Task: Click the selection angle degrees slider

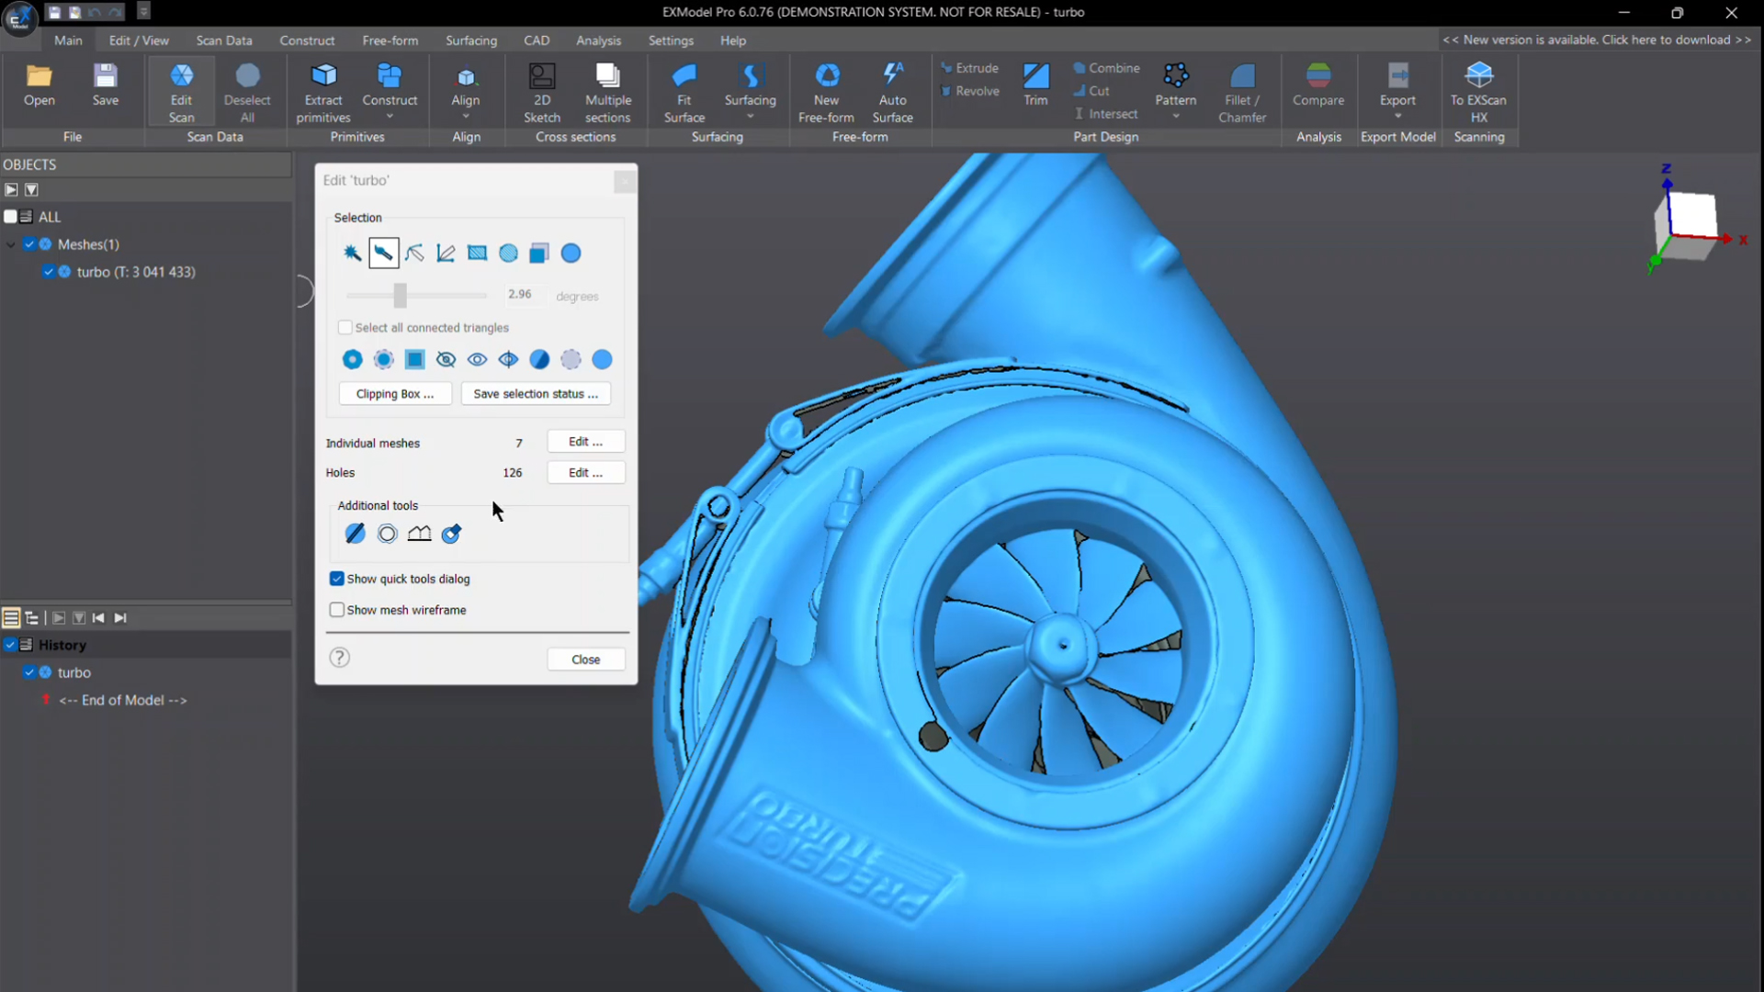Action: [401, 296]
